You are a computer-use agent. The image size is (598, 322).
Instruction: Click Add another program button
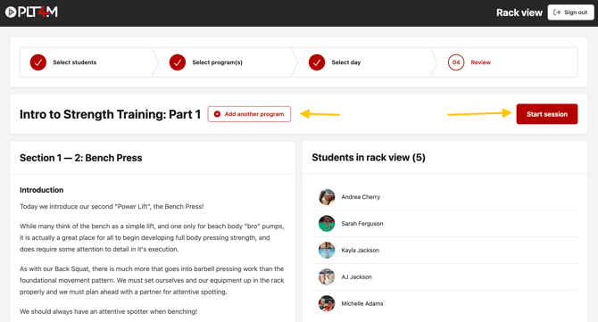click(249, 114)
